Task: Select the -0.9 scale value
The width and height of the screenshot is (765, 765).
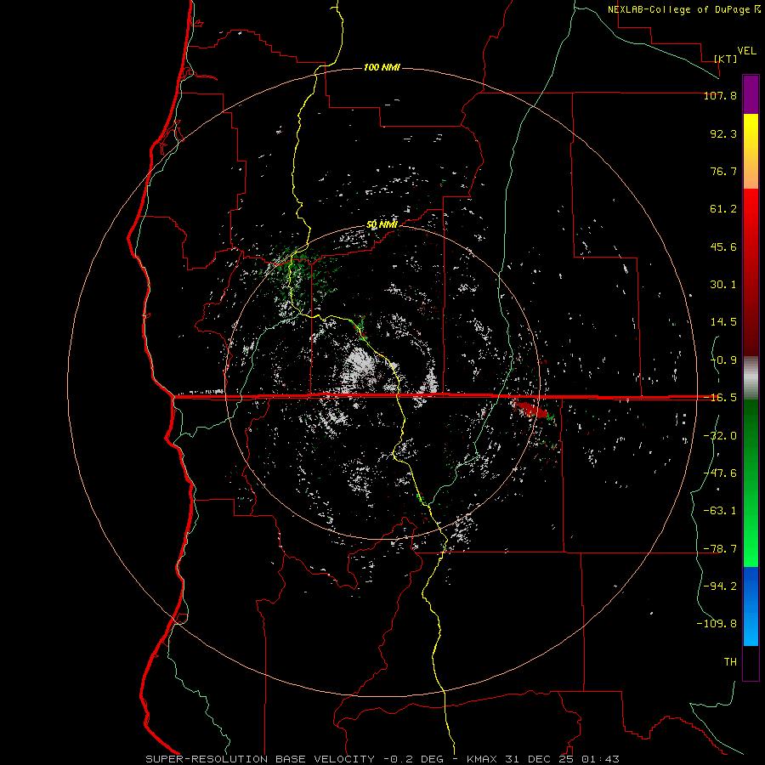Action: tap(723, 360)
